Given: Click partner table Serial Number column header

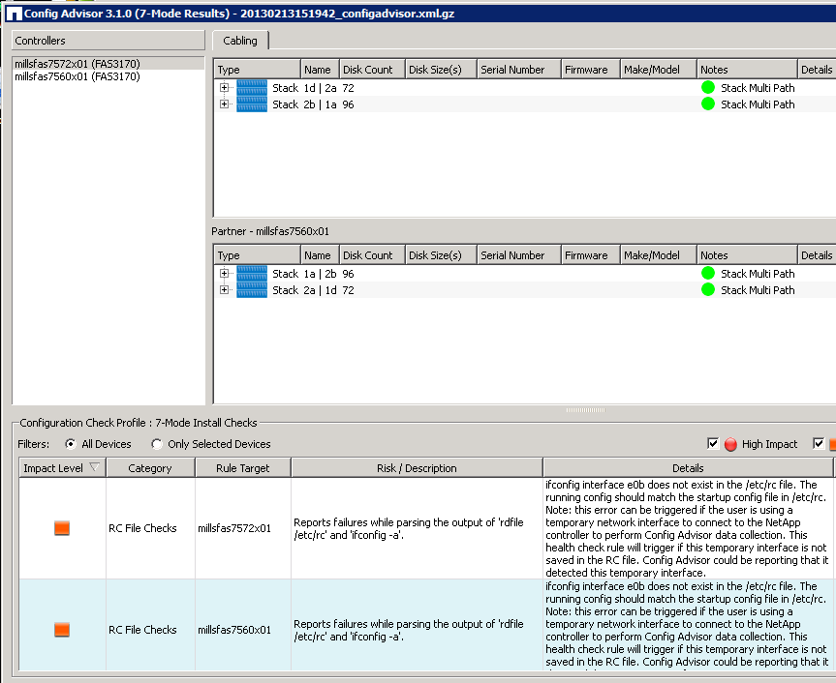Looking at the screenshot, I should pyautogui.click(x=519, y=255).
